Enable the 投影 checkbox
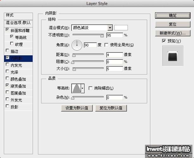 click(x=7, y=106)
